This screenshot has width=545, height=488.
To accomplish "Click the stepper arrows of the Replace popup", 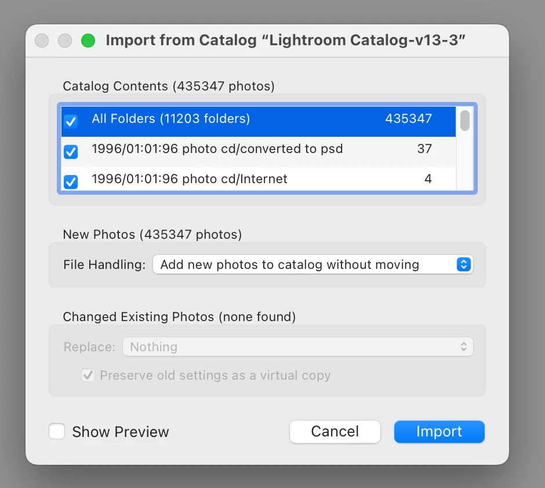I will click(x=464, y=347).
